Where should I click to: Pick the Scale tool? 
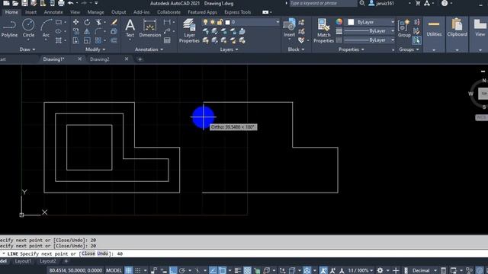(x=87, y=40)
